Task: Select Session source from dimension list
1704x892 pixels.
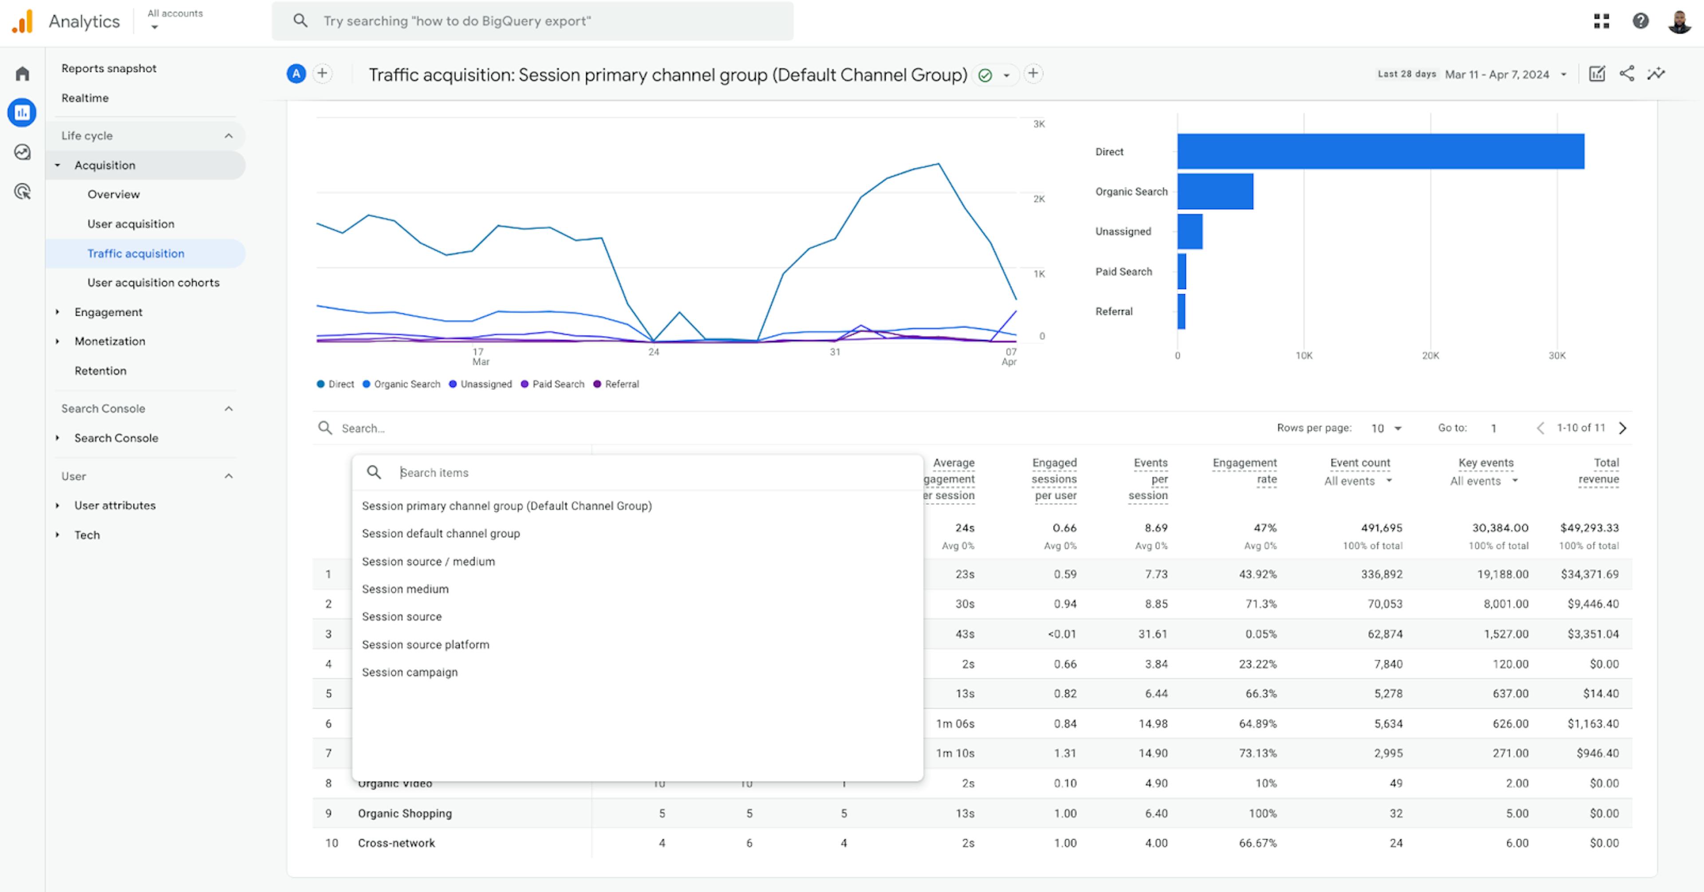Action: [402, 616]
